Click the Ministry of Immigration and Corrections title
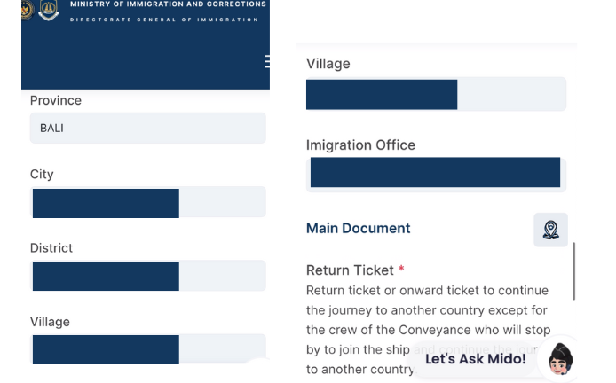Viewport: 616px width, 383px height. point(167,4)
